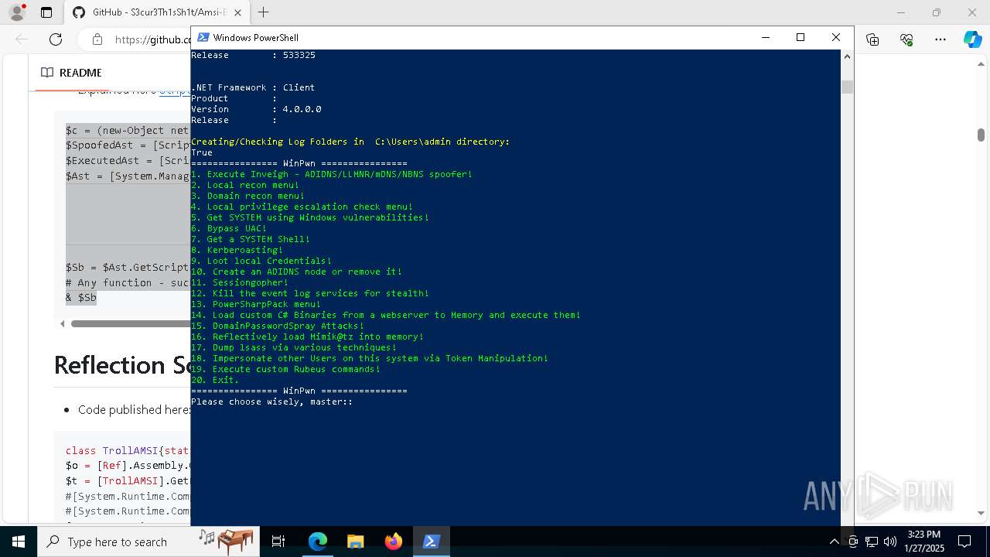This screenshot has height=557, width=990.
Task: Click PowerShell window title bar icon
Action: (x=203, y=37)
